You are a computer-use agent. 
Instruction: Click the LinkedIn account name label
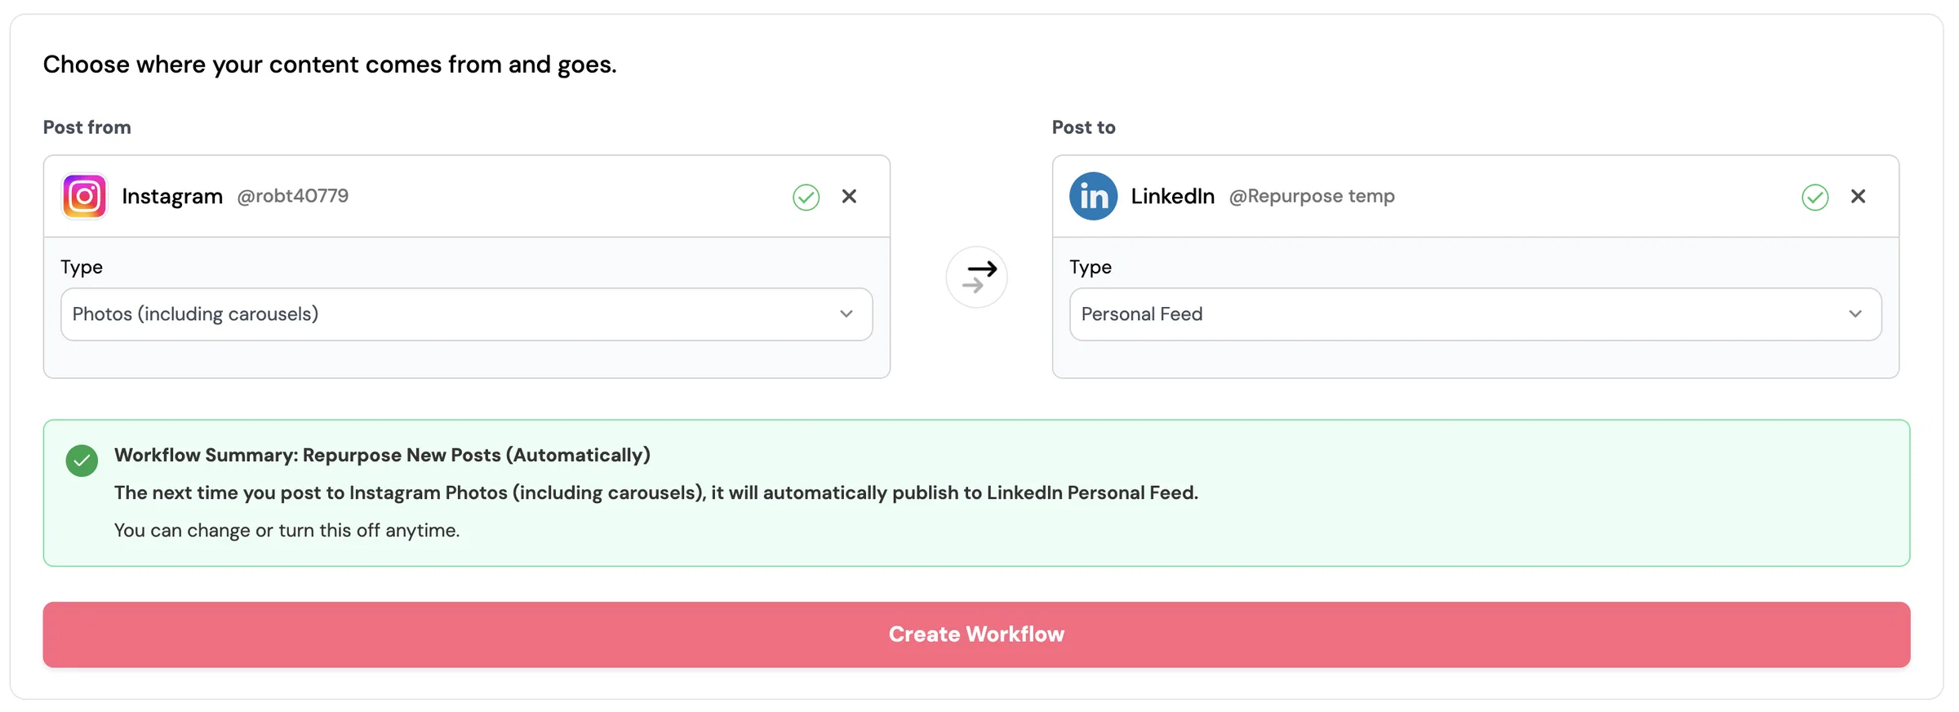coord(1173,196)
